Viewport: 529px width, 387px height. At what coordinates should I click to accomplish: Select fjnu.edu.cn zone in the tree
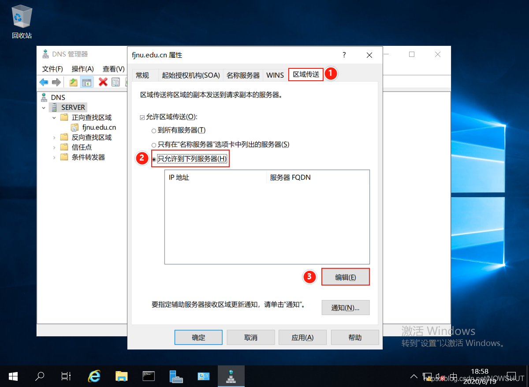point(99,128)
